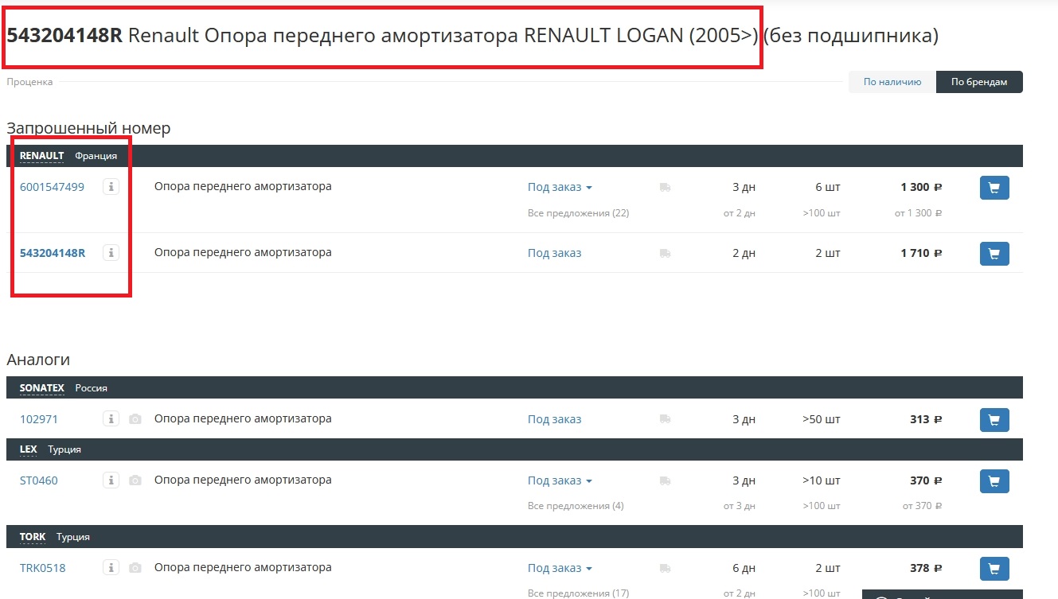Open part number TRK0518 link

[42, 568]
